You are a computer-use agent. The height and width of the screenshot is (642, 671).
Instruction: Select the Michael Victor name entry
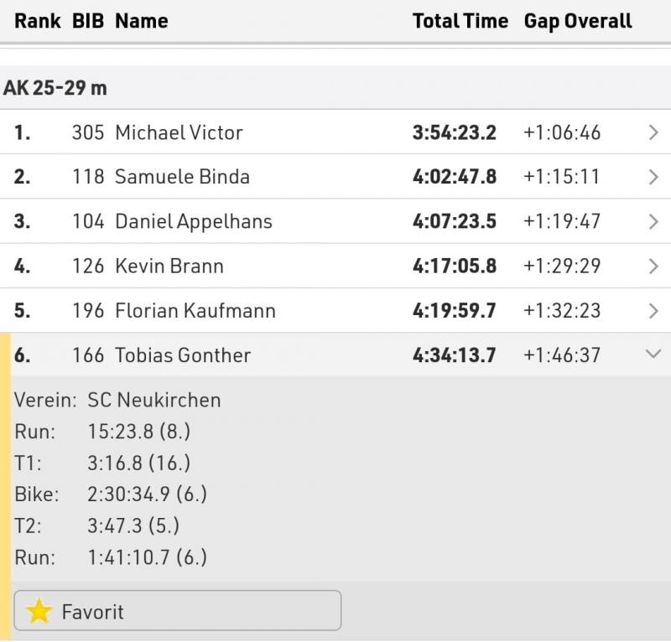pyautogui.click(x=179, y=132)
